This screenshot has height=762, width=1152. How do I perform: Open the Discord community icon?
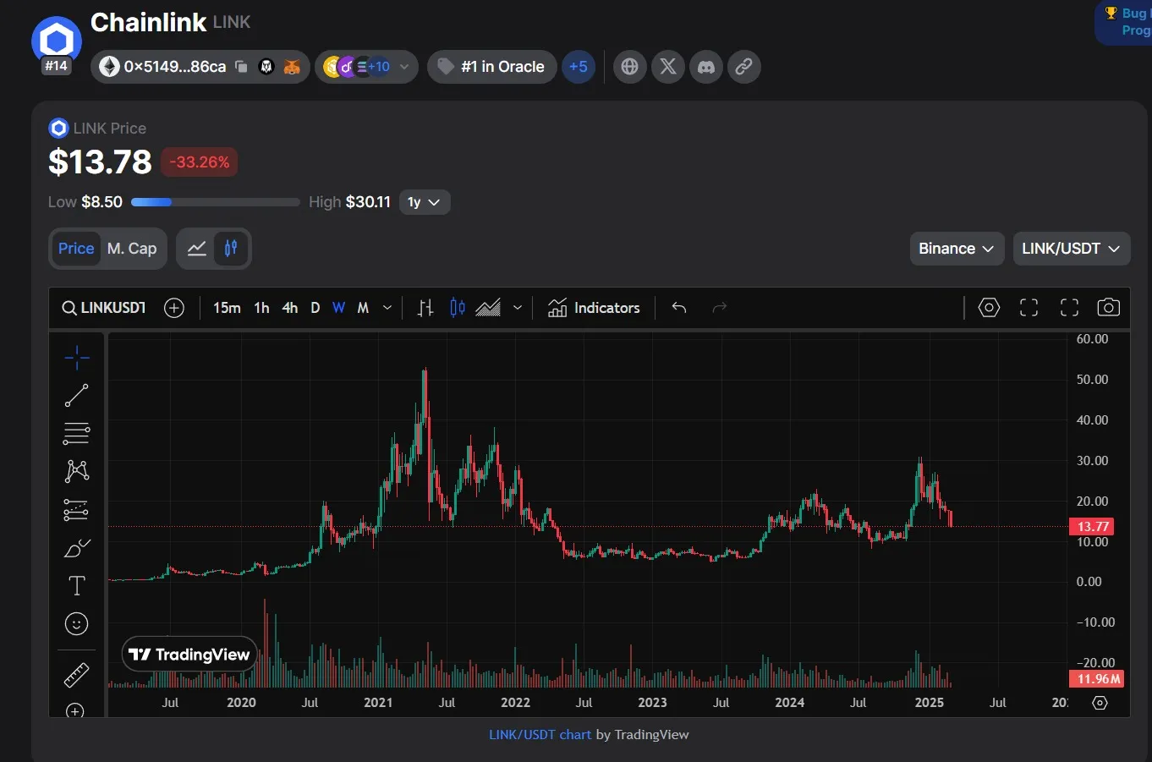pyautogui.click(x=706, y=67)
